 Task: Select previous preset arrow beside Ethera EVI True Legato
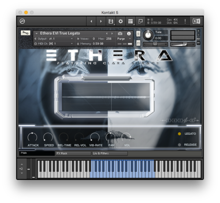point(107,33)
